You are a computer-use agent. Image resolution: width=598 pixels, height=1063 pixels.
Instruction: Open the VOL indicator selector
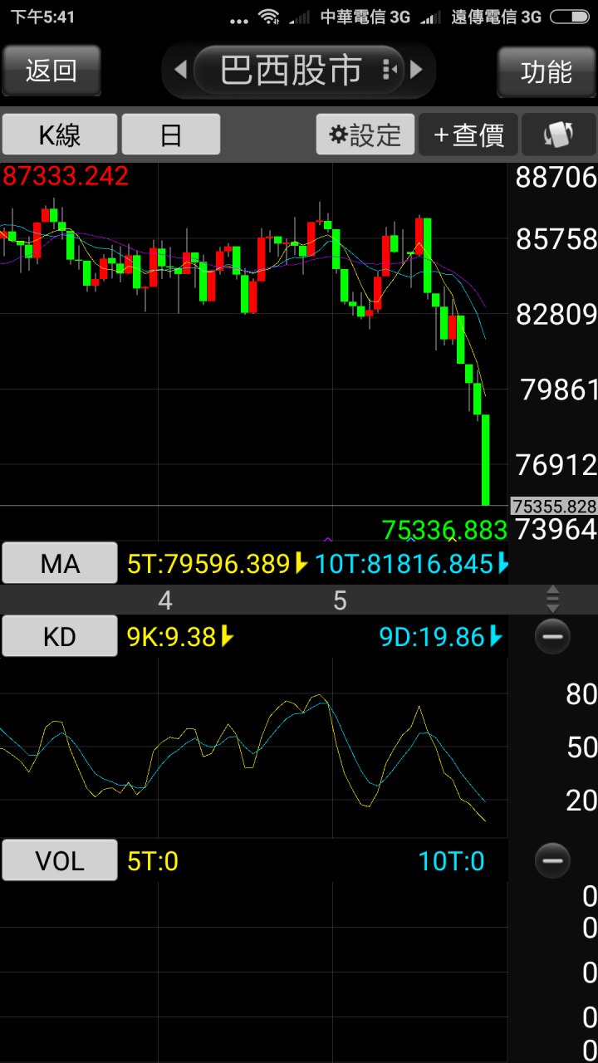[x=60, y=860]
